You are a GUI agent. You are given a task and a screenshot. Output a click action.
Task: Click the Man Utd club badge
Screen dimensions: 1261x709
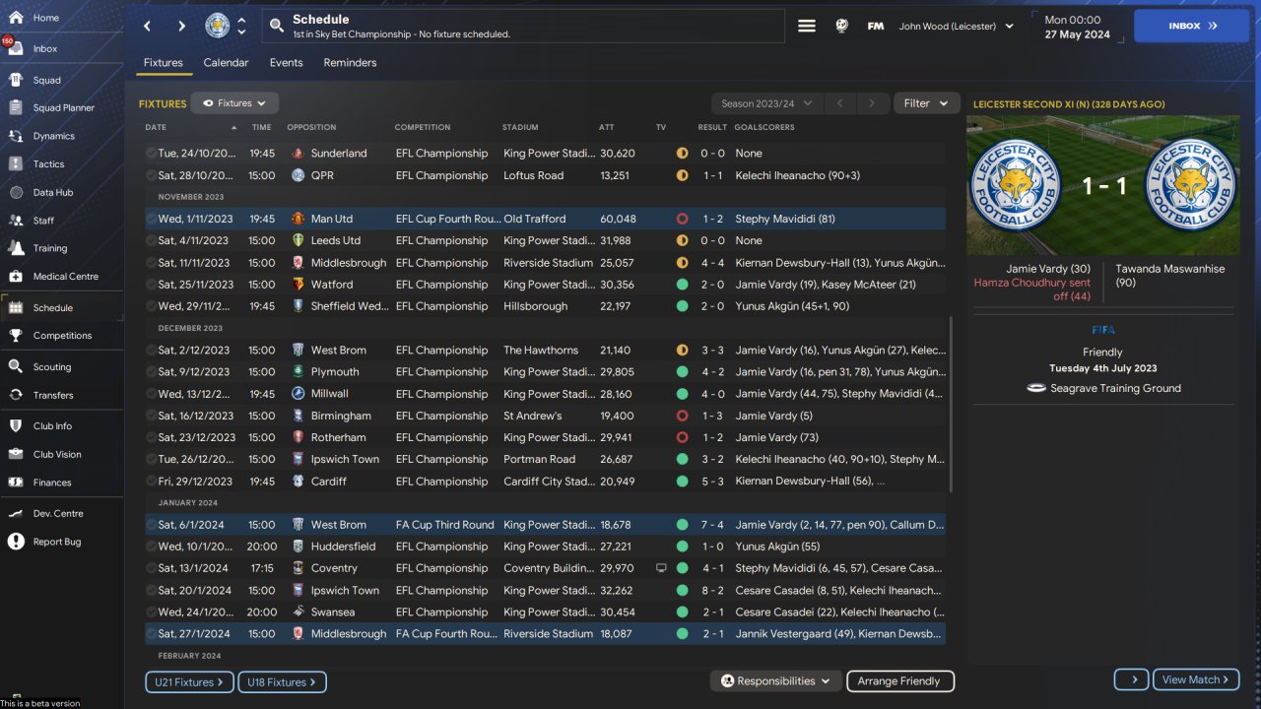click(x=299, y=219)
